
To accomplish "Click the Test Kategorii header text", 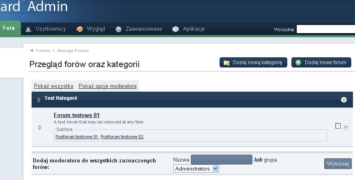I will click(x=61, y=98).
